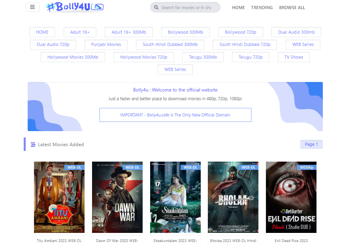The image size is (356, 244).
Task: Open South Hindi Dubbed 300Mb category
Action: [x=170, y=45]
